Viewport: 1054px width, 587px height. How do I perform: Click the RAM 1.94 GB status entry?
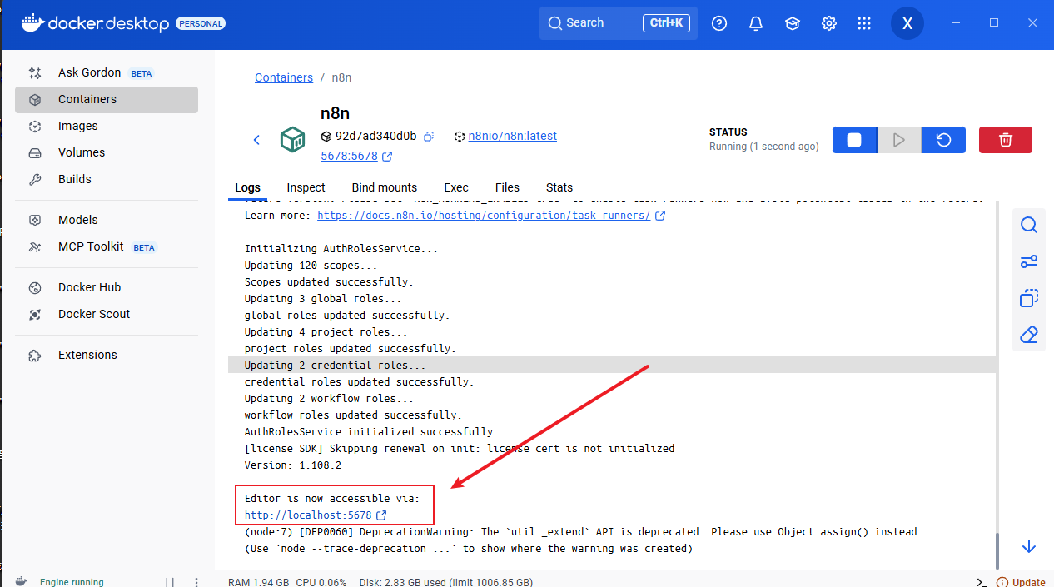pyautogui.click(x=259, y=582)
